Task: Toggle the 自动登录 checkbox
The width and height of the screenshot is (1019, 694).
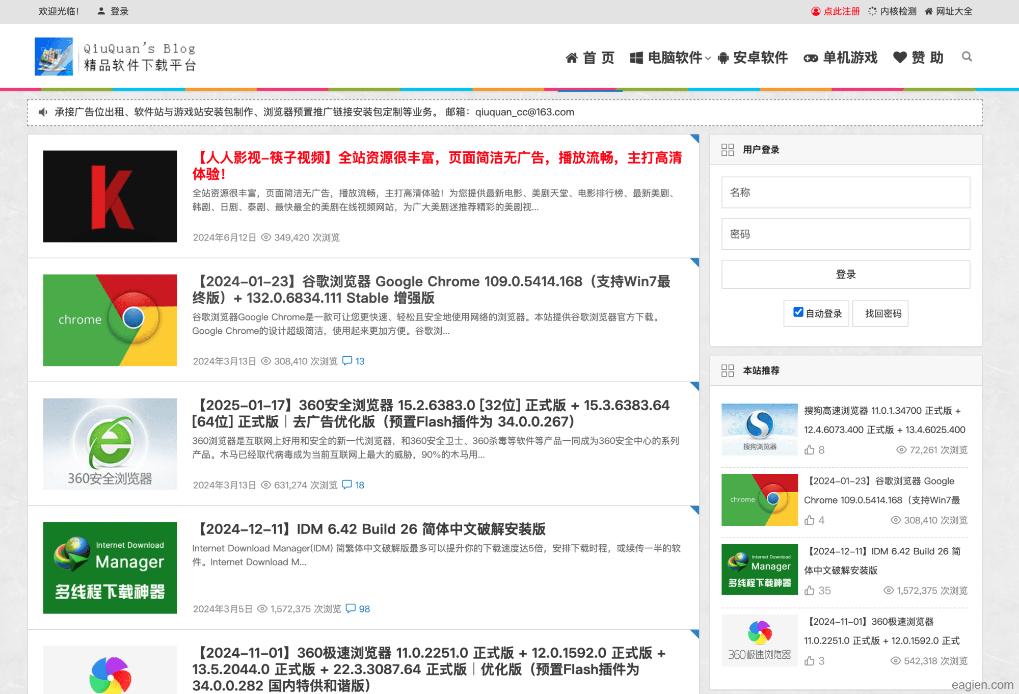Action: coord(798,312)
